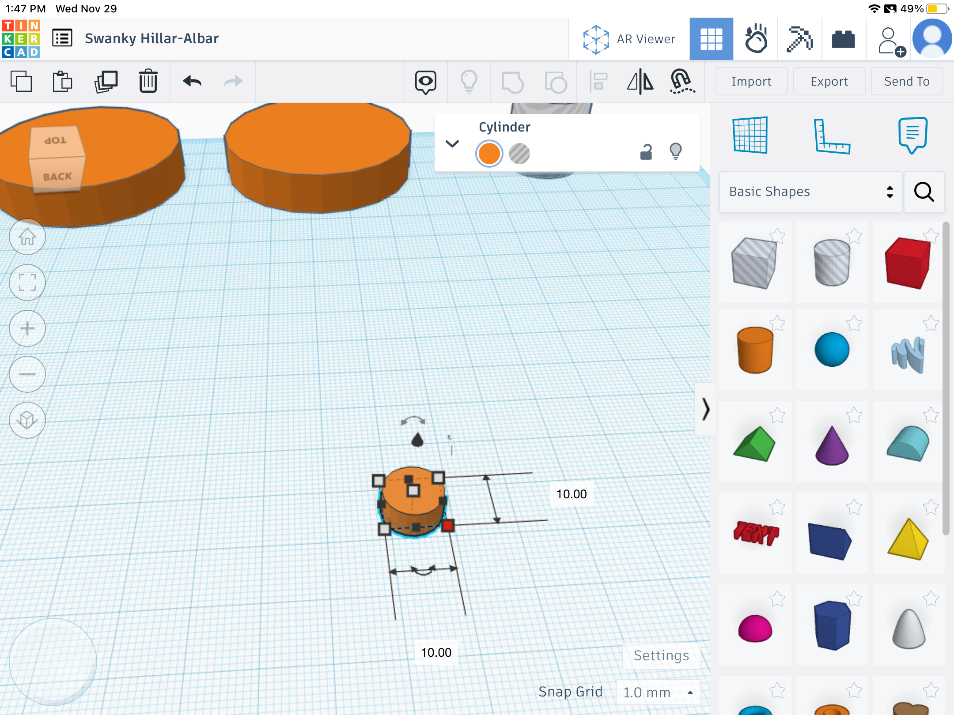The width and height of the screenshot is (954, 715).
Task: Favorite the blue Sphere with its star
Action: pyautogui.click(x=854, y=323)
